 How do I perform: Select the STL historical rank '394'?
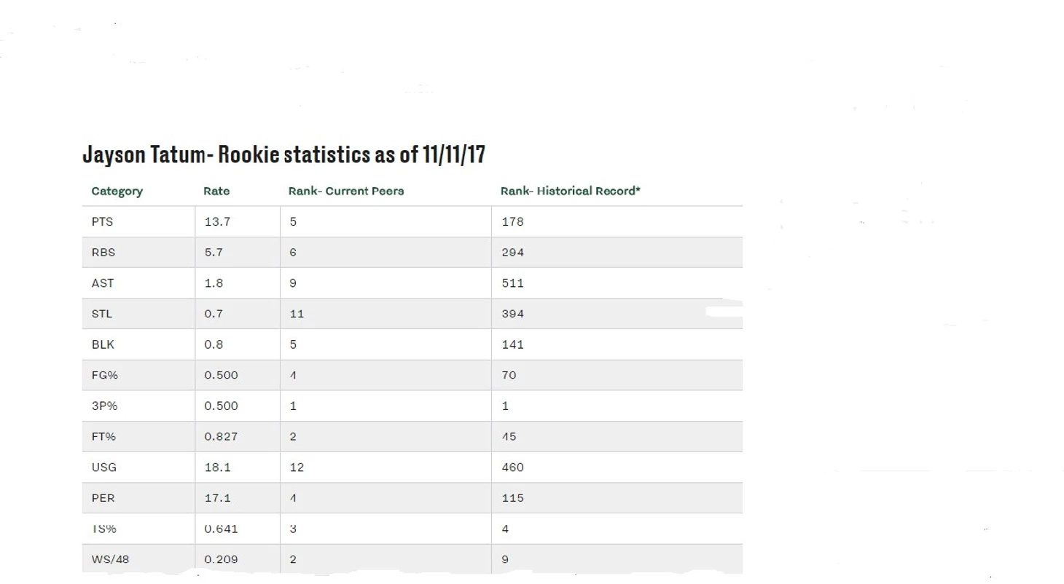click(x=512, y=314)
